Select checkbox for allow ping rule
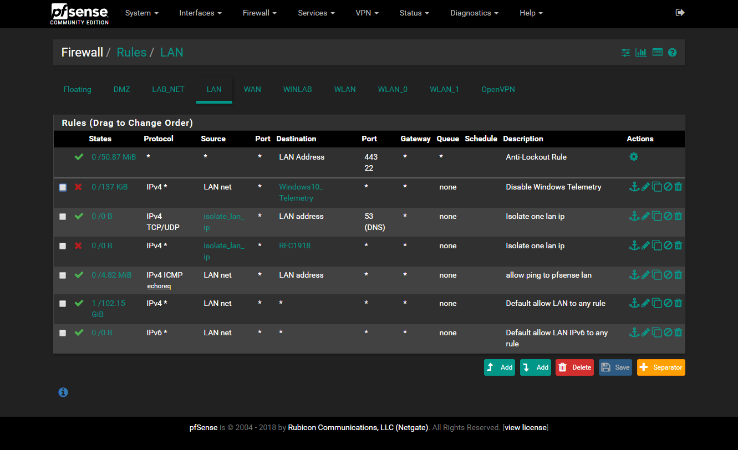The width and height of the screenshot is (738, 450). pyautogui.click(x=63, y=275)
